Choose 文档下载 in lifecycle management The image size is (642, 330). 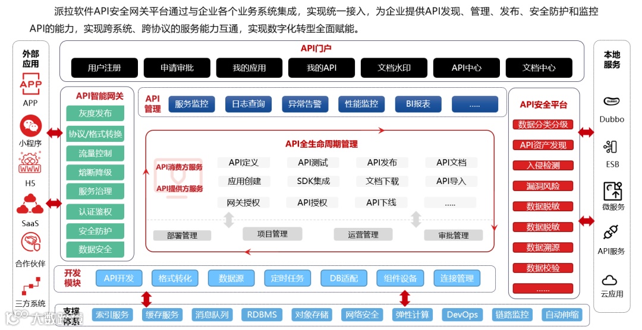(382, 181)
